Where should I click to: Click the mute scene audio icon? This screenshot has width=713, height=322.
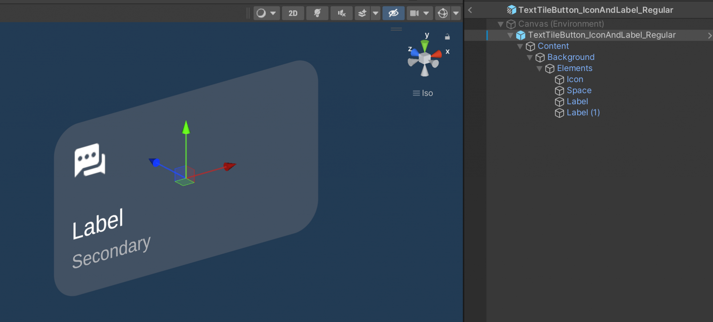tap(342, 13)
